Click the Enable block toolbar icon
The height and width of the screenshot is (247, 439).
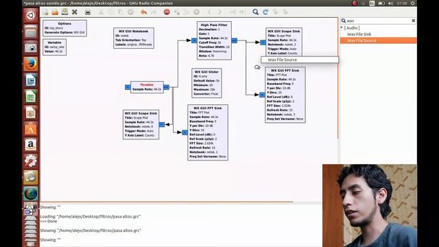point(233,12)
